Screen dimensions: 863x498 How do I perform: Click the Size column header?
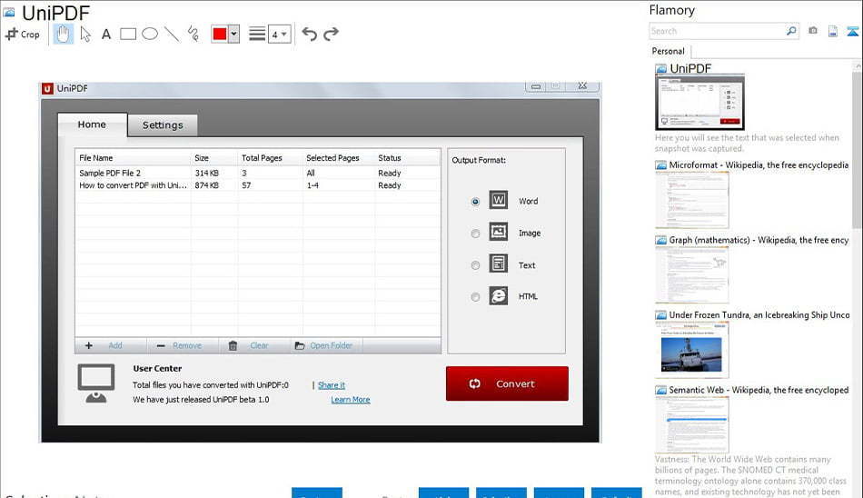pos(214,158)
